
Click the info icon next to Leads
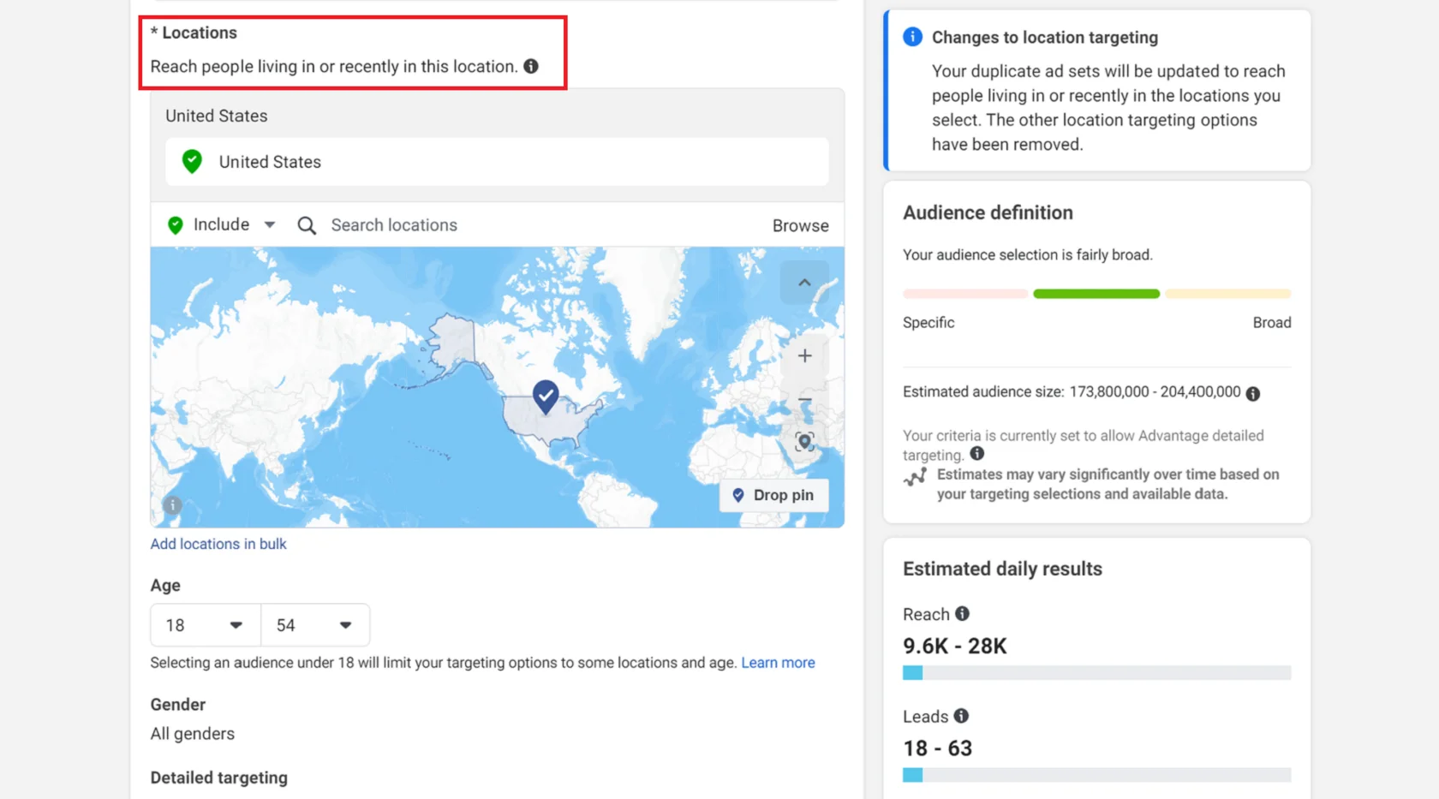pyautogui.click(x=961, y=716)
